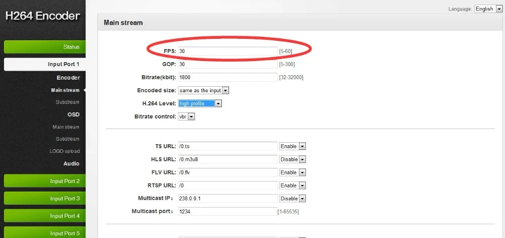This screenshot has height=238, width=505.
Task: Open the Bitrate control vbr dropdown
Action: (186, 116)
